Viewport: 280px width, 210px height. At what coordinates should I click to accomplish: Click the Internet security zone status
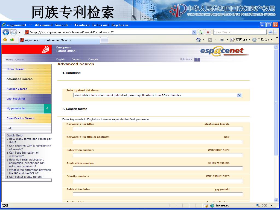coord(220,206)
